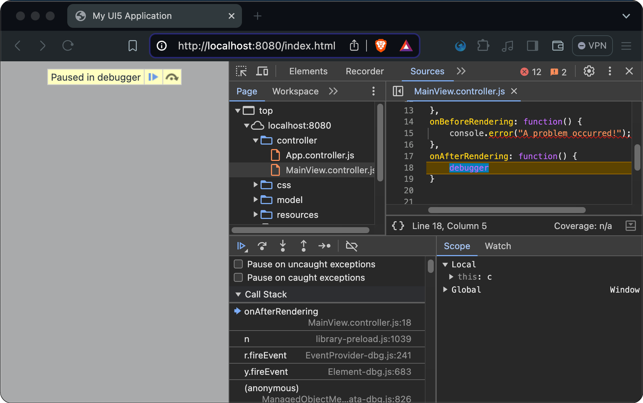
Task: Click the 2 issues counter
Action: pos(559,72)
